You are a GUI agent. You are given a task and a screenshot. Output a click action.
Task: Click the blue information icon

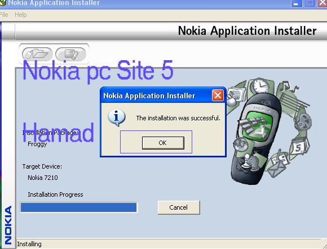click(117, 117)
